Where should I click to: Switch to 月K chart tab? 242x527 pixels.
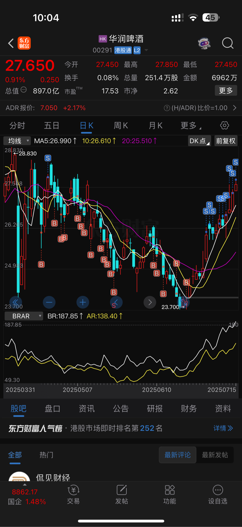[155, 126]
